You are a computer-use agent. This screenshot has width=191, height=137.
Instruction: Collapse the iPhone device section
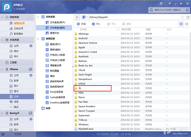[x=2, y=69]
